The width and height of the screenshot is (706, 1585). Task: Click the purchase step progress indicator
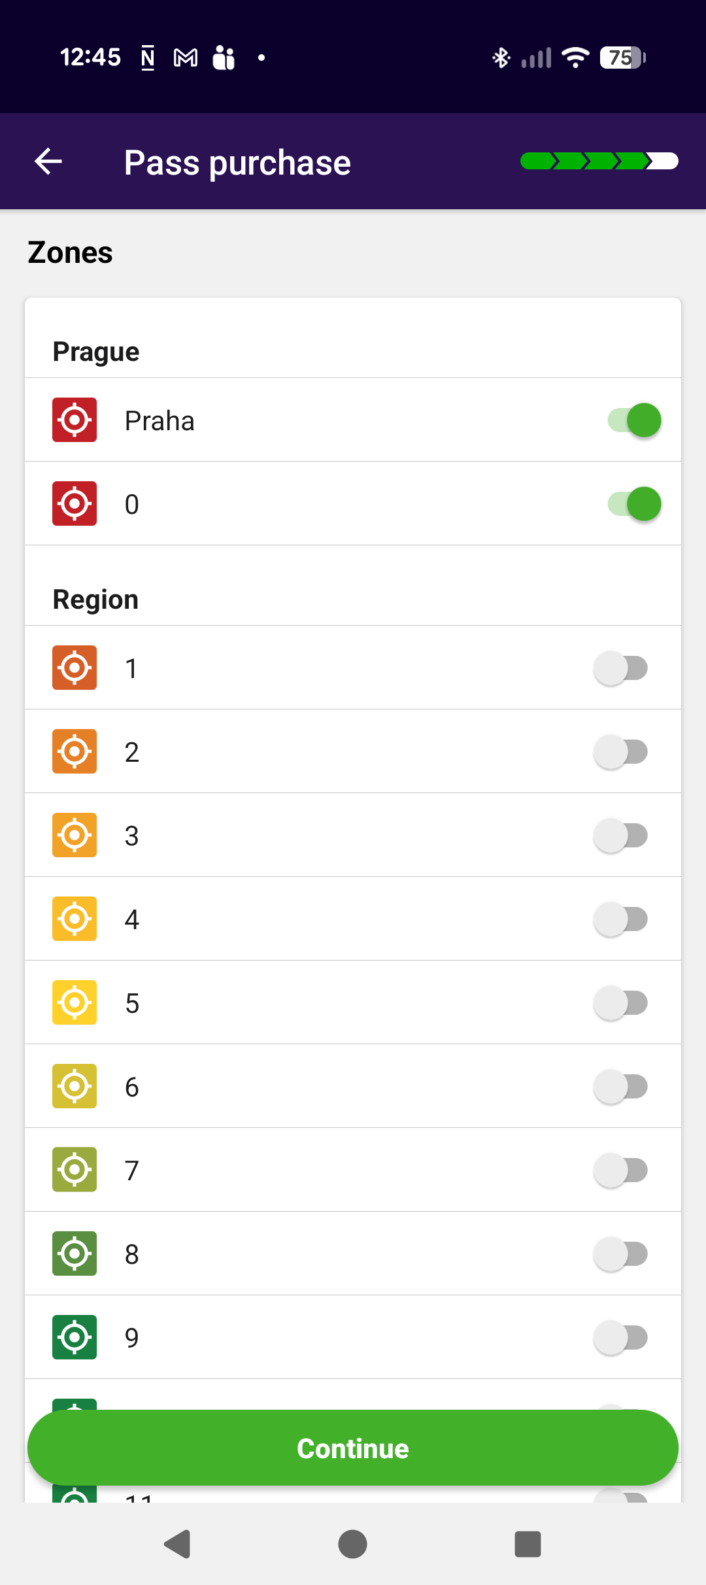599,161
